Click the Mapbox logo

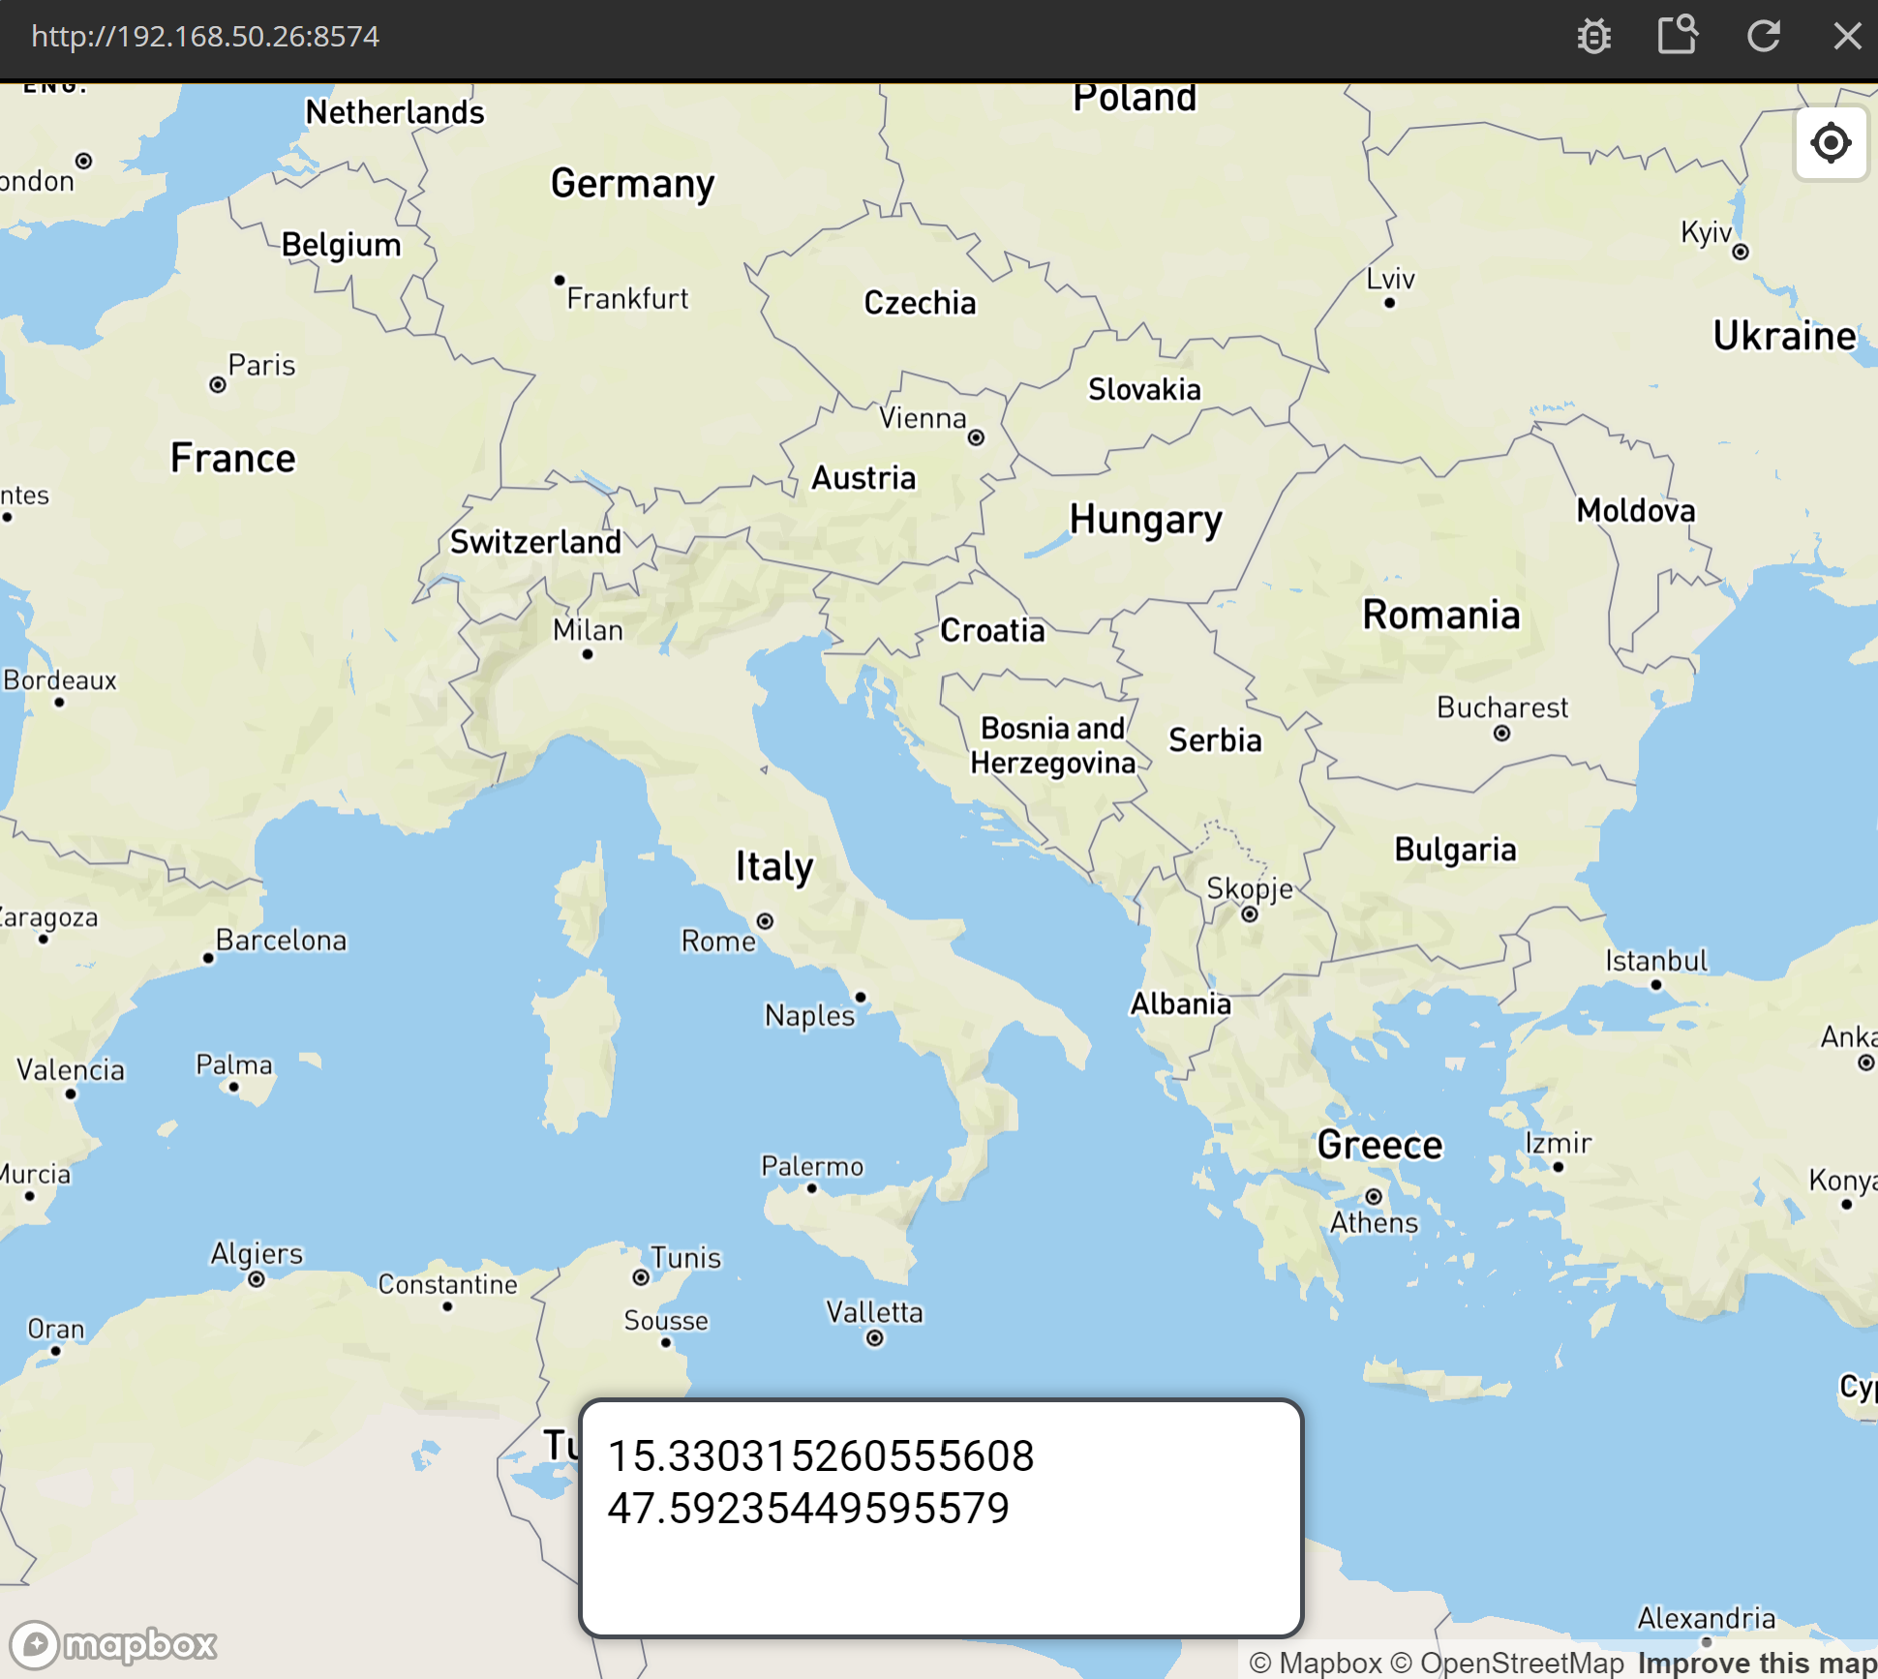click(x=114, y=1644)
